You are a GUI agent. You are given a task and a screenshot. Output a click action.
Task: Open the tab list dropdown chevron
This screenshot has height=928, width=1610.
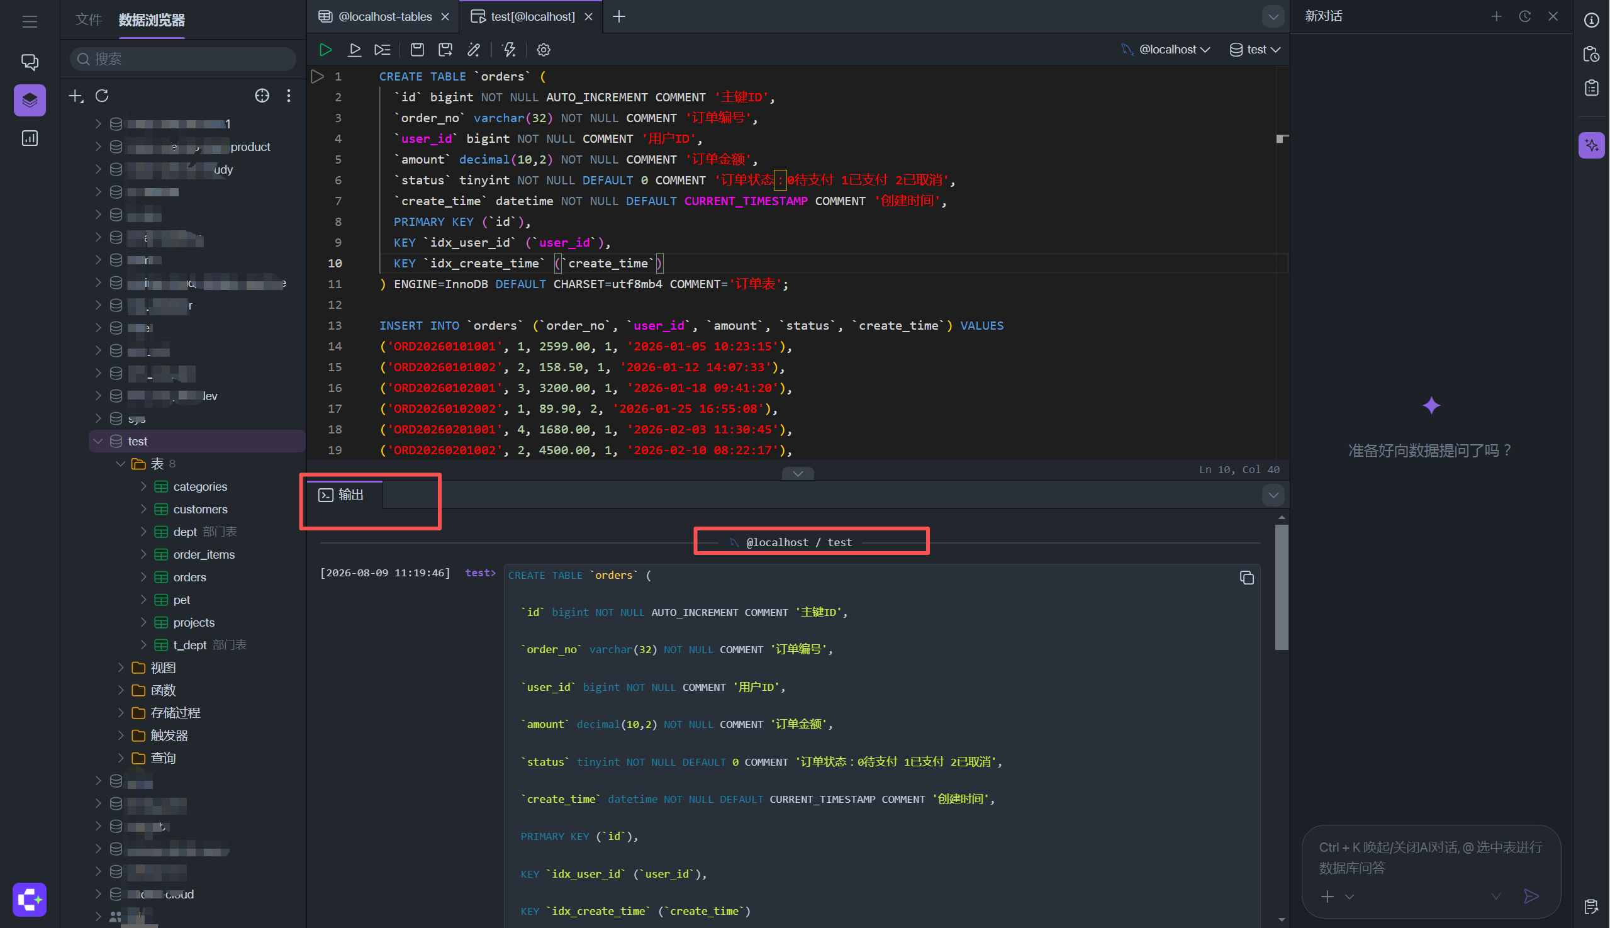pyautogui.click(x=1273, y=16)
